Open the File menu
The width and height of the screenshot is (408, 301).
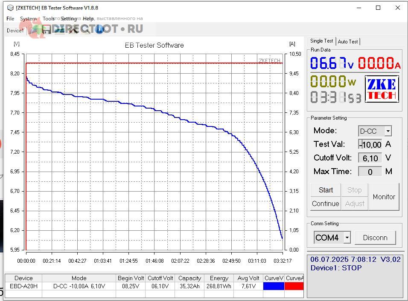10,19
